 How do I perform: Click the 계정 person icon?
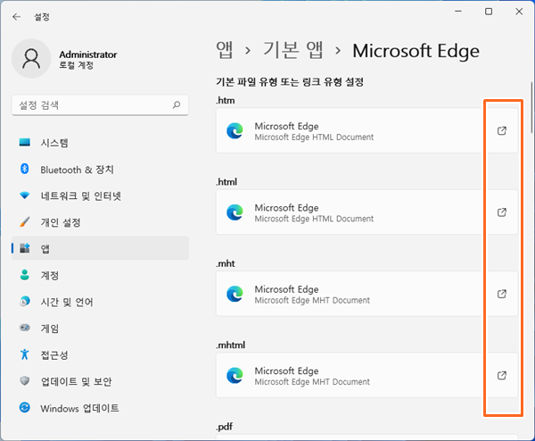pos(25,275)
